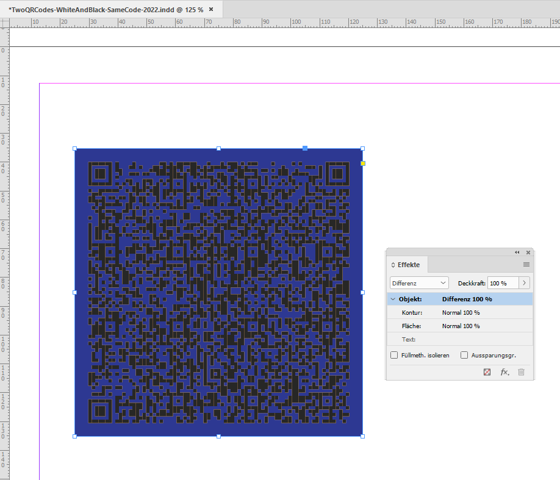Click the fx icon to add an object effect
The width and height of the screenshot is (560, 480).
click(x=504, y=371)
